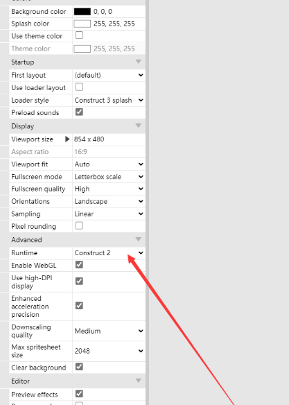Expand the Viewport size arrow
Screen dimensions: 289x405
point(67,139)
